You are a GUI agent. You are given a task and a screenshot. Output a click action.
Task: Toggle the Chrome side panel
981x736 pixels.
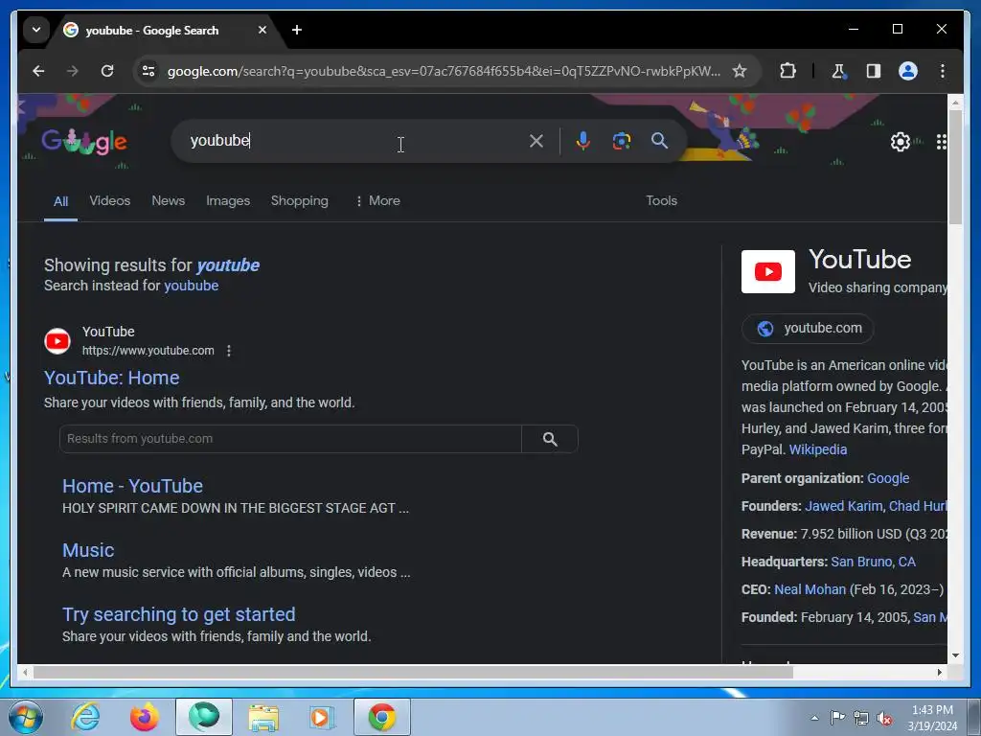pyautogui.click(x=874, y=71)
